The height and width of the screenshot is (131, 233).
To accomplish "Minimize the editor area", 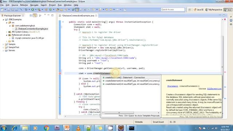I will (220, 15).
